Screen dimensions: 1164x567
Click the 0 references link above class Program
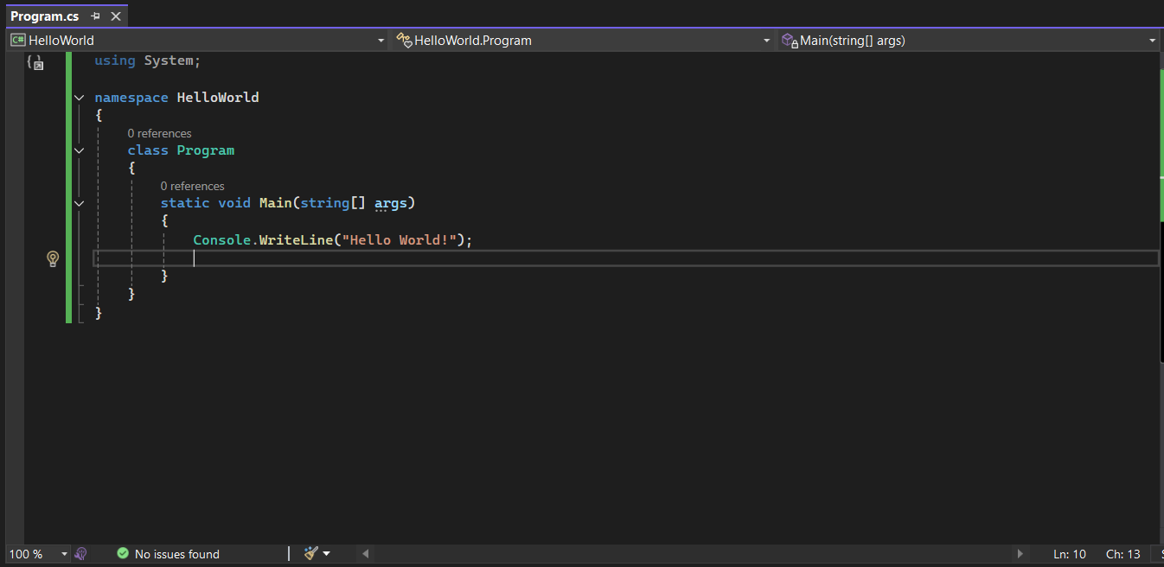[x=159, y=133]
